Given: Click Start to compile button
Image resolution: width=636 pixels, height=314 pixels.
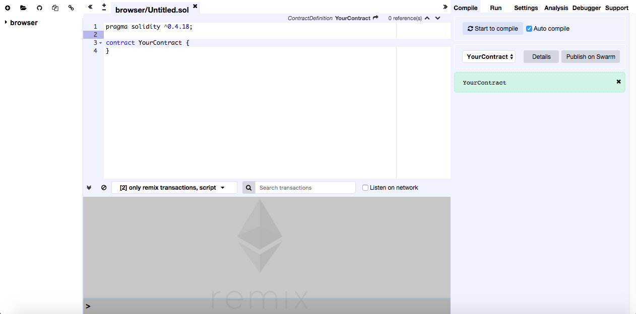Looking at the screenshot, I should point(492,29).
